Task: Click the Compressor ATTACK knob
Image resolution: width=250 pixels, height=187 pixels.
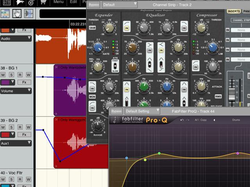Action: pyautogui.click(x=201, y=87)
